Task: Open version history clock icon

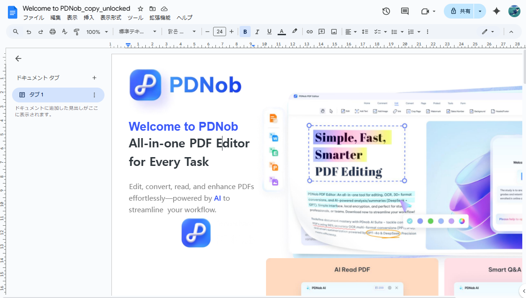Action: 386,11
